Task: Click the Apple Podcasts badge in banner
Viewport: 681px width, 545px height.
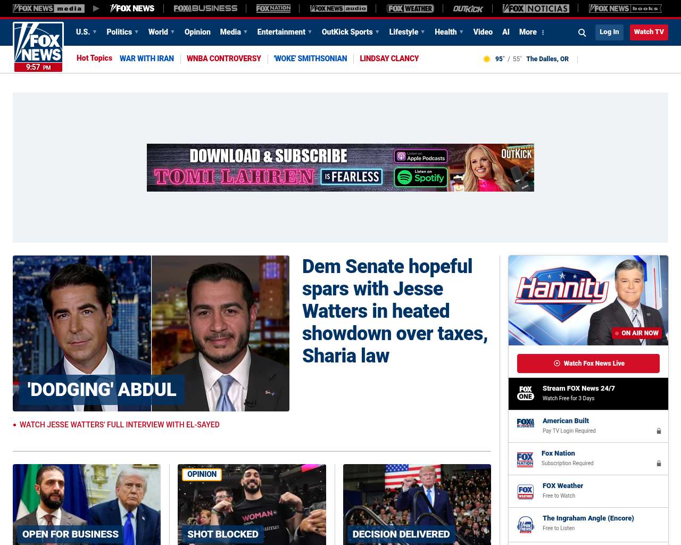Action: (x=421, y=156)
